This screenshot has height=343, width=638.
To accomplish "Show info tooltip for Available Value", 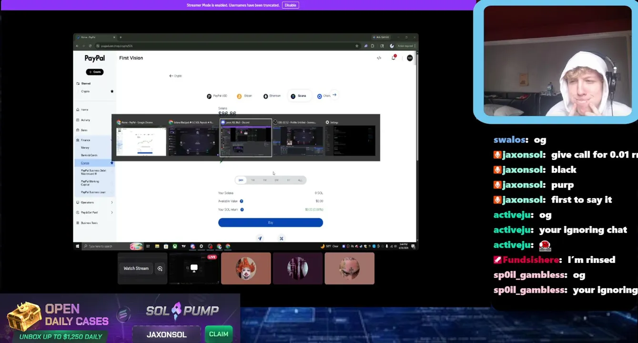I will click(242, 201).
